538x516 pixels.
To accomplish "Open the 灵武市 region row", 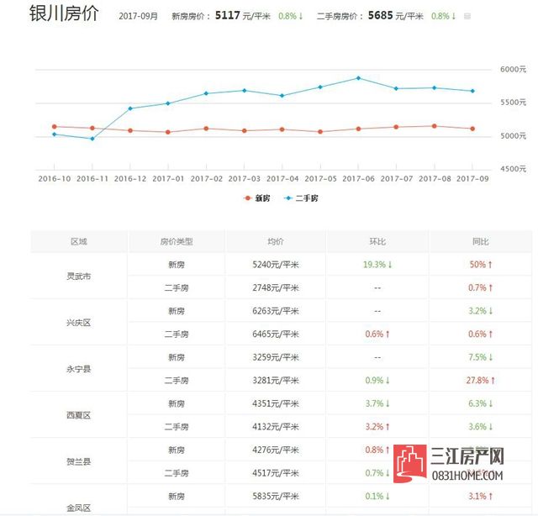I will 78,276.
